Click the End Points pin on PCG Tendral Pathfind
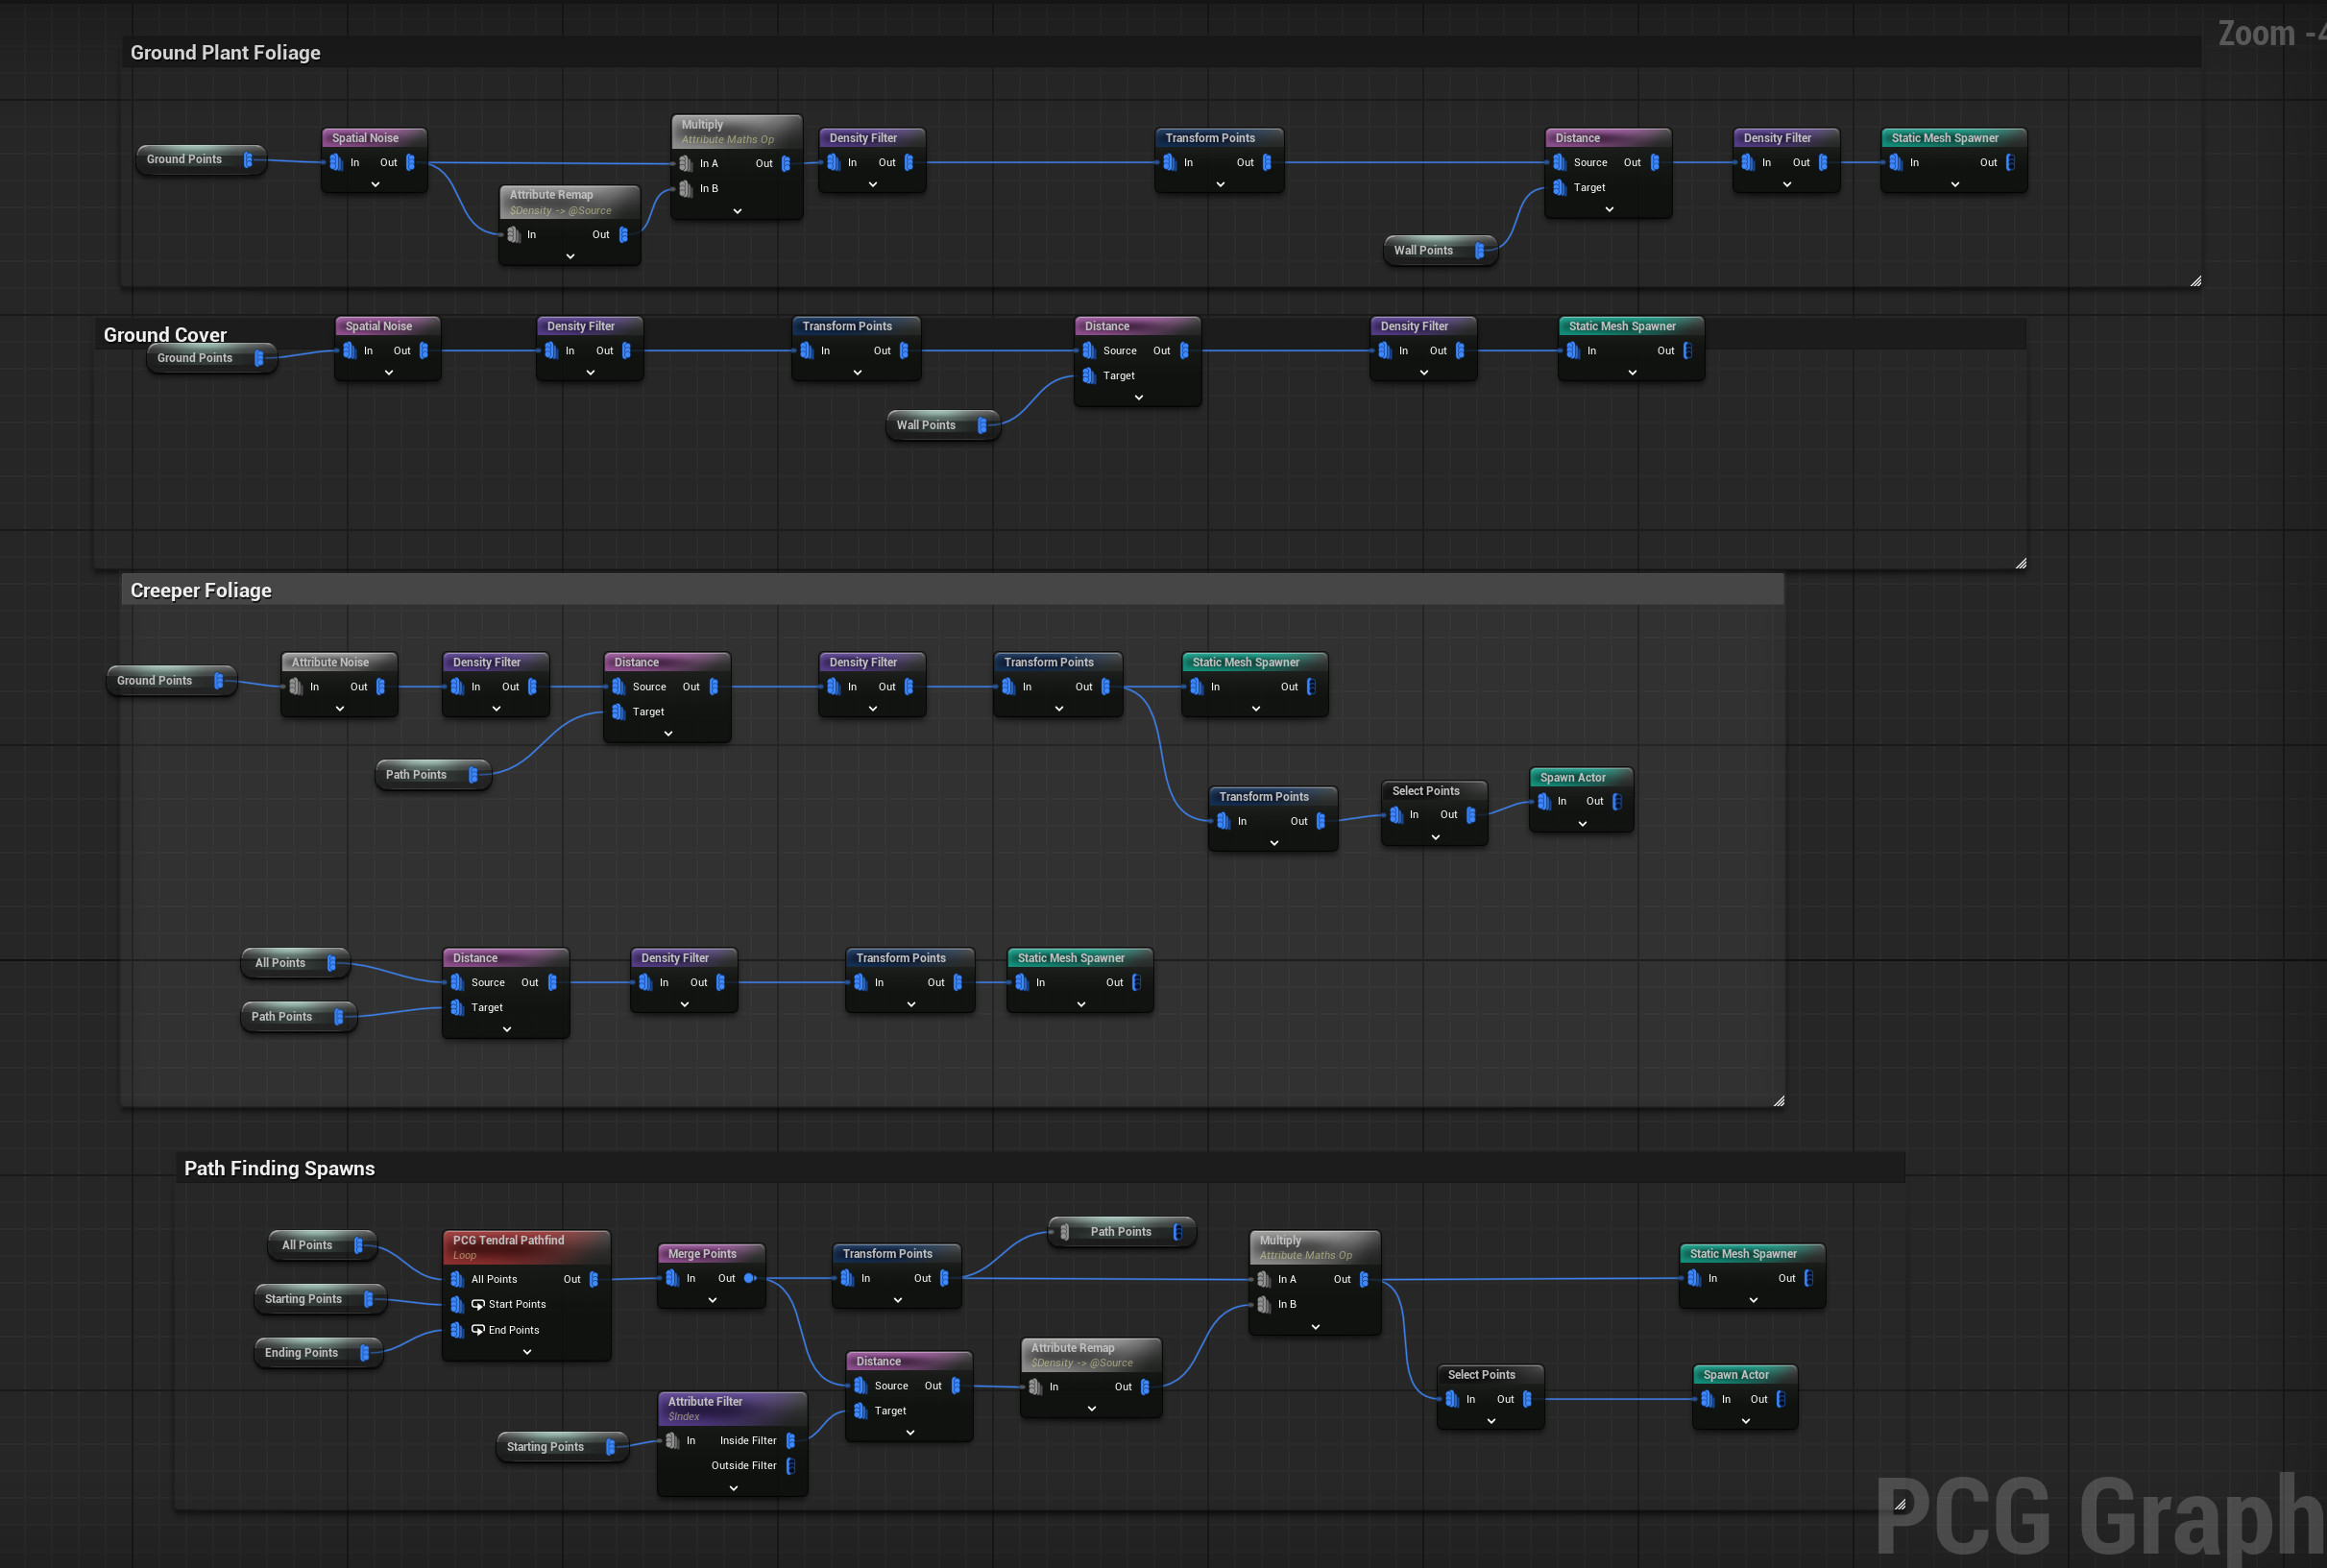The image size is (2327, 1568). tap(457, 1330)
